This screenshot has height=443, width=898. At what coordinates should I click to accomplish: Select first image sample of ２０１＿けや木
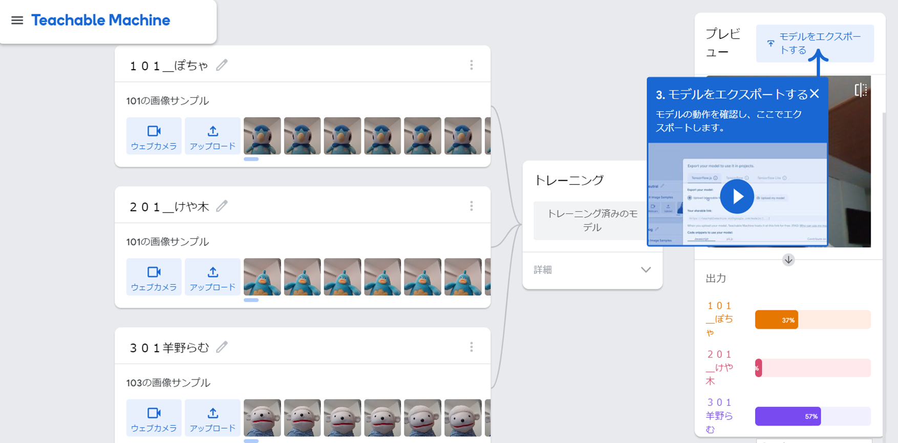pos(262,277)
